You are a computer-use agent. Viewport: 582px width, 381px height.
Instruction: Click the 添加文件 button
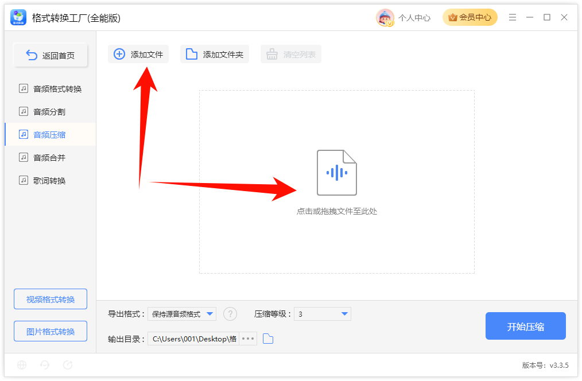(x=138, y=54)
